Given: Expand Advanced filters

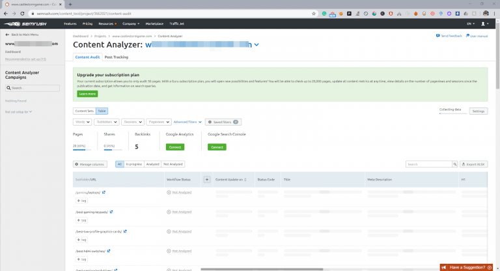Looking at the screenshot, I should point(187,122).
